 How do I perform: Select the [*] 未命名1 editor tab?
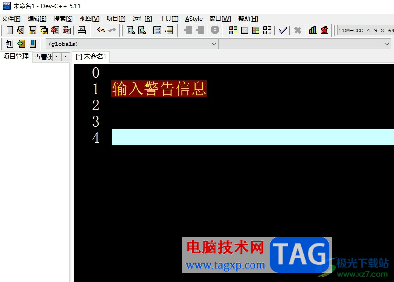click(91, 57)
